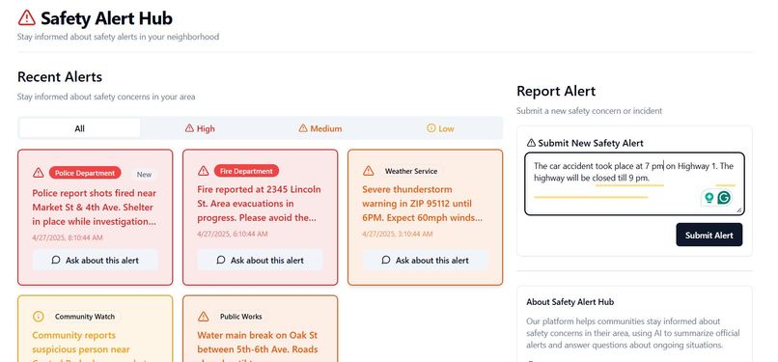Click the Safety Alert Hub warning logo
Screen dimensions: 778x362
(x=27, y=17)
